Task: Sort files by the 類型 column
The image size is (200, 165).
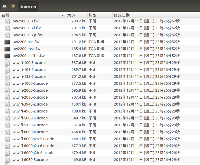Action: pos(100,15)
